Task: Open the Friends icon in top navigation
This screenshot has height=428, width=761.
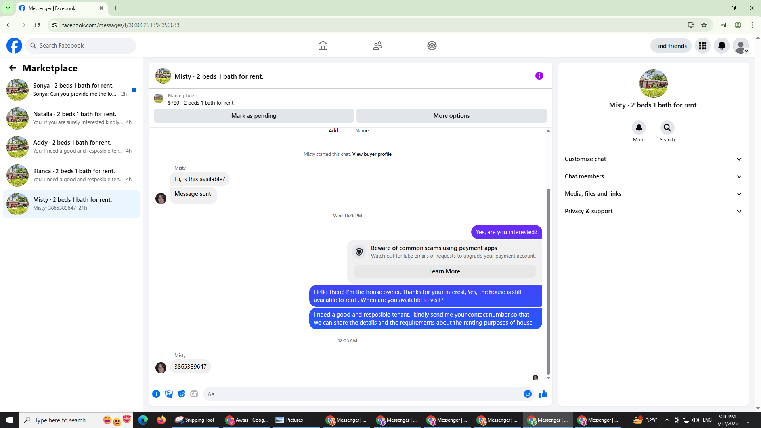Action: pyautogui.click(x=378, y=46)
